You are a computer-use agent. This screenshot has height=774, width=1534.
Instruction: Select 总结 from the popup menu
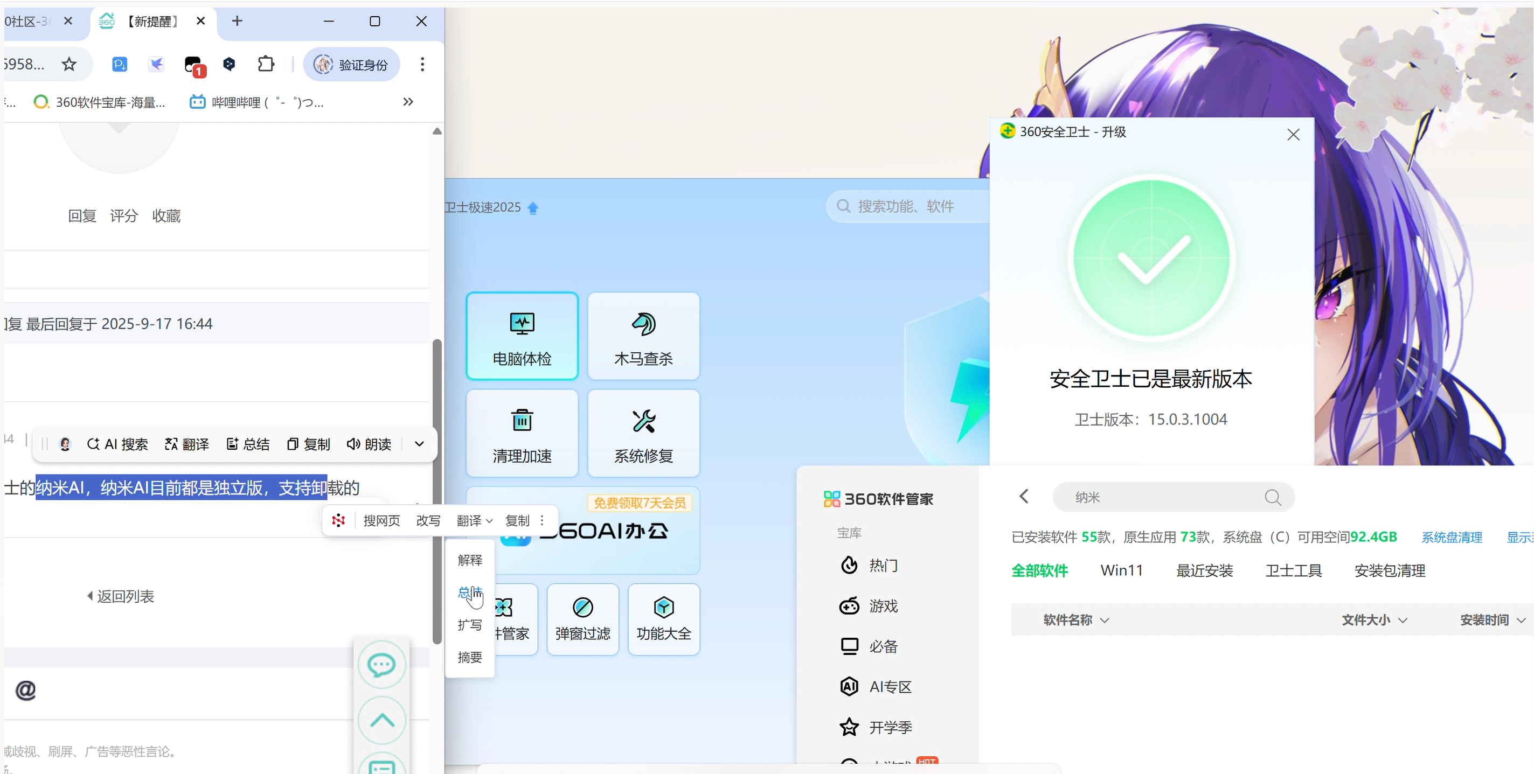click(x=470, y=592)
